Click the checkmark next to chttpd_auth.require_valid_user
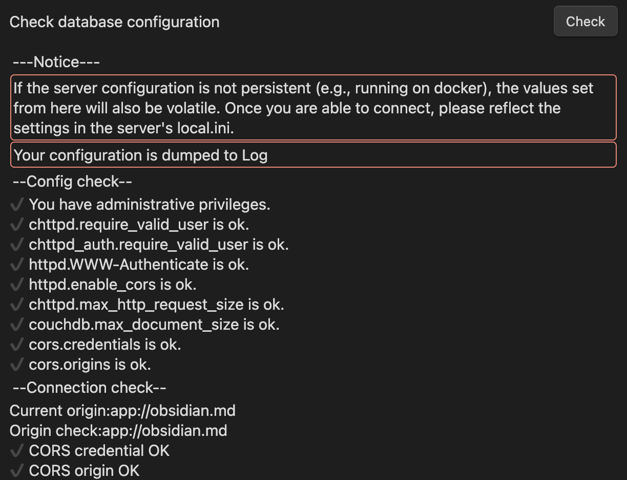 [17, 245]
